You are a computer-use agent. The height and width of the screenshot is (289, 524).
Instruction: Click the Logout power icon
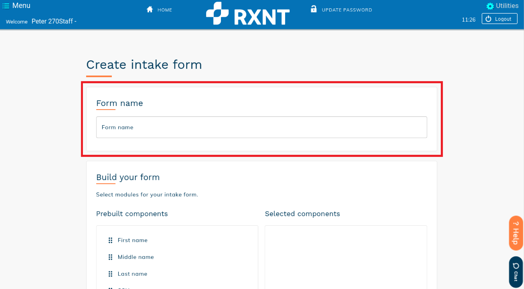(x=488, y=19)
